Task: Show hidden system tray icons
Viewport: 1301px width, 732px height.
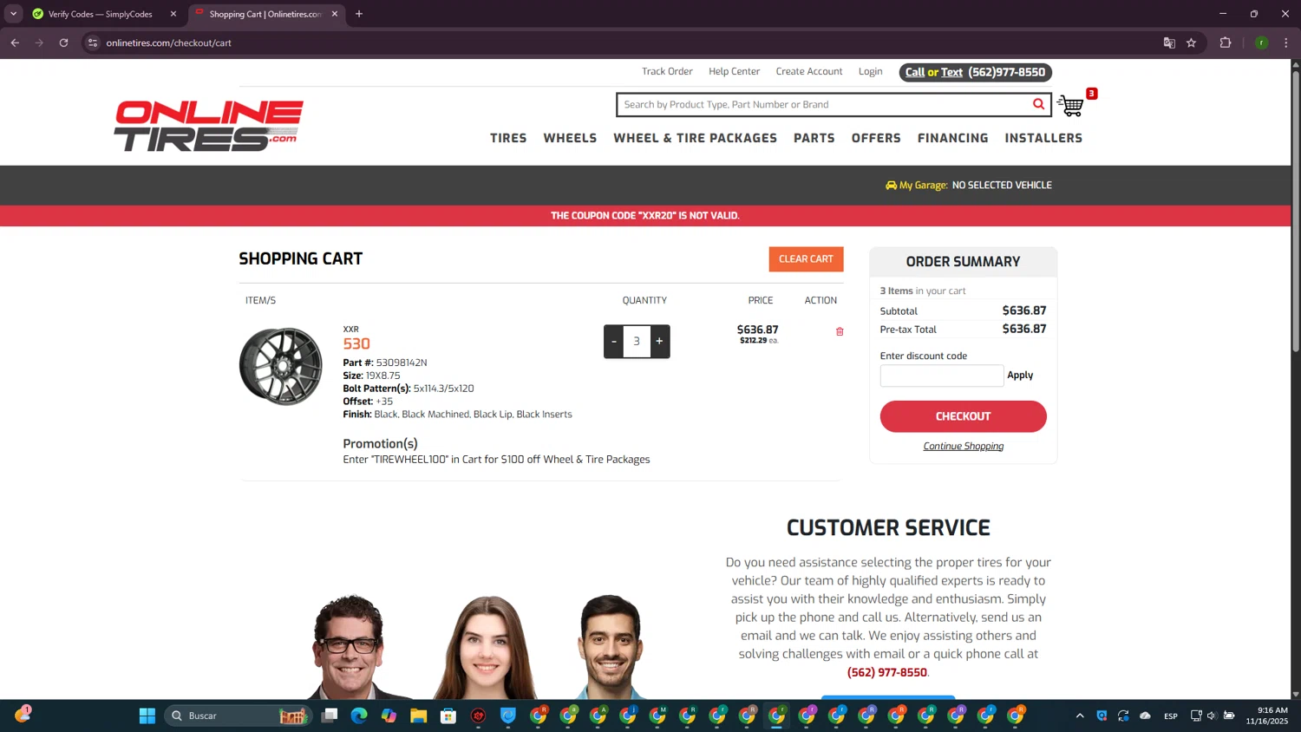Action: [1080, 716]
